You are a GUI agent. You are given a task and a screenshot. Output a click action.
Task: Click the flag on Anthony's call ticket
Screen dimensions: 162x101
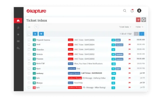(129, 73)
